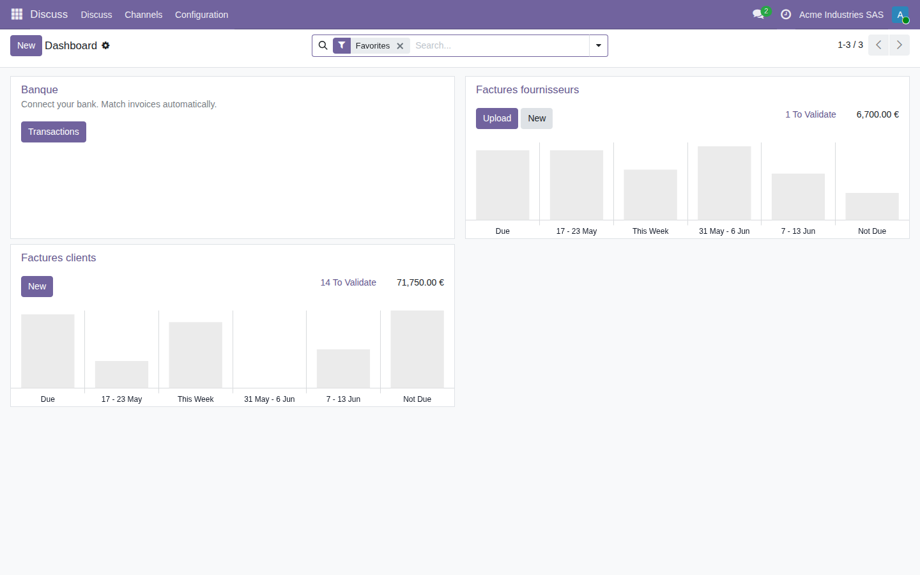The height and width of the screenshot is (575, 920).
Task: Click the 'Connect your bank' description text
Action: point(119,104)
